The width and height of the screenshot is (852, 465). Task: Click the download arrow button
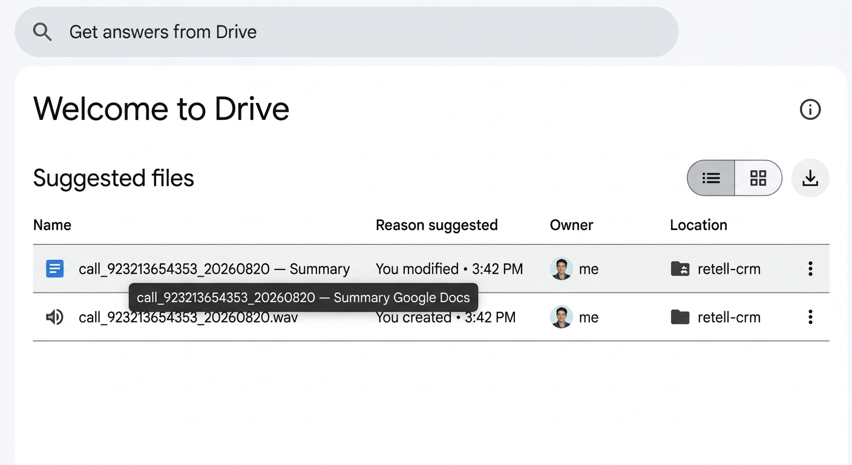pos(810,178)
